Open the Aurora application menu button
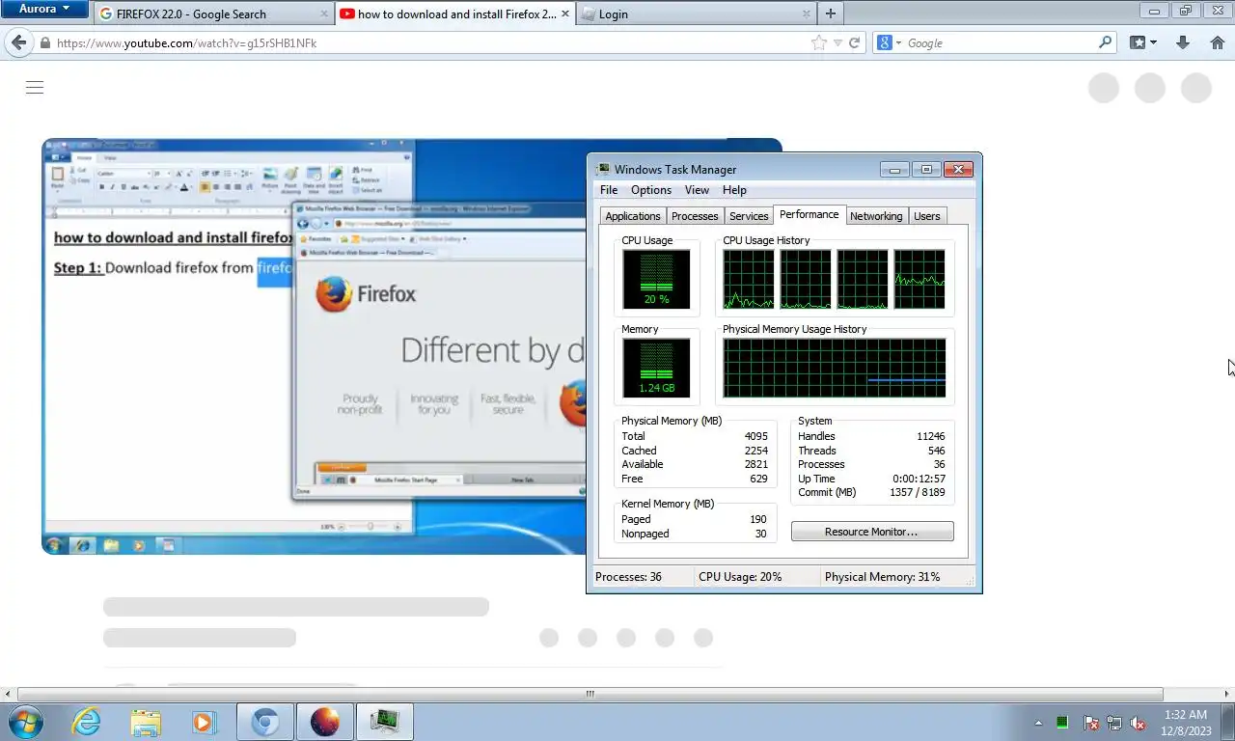 (45, 10)
